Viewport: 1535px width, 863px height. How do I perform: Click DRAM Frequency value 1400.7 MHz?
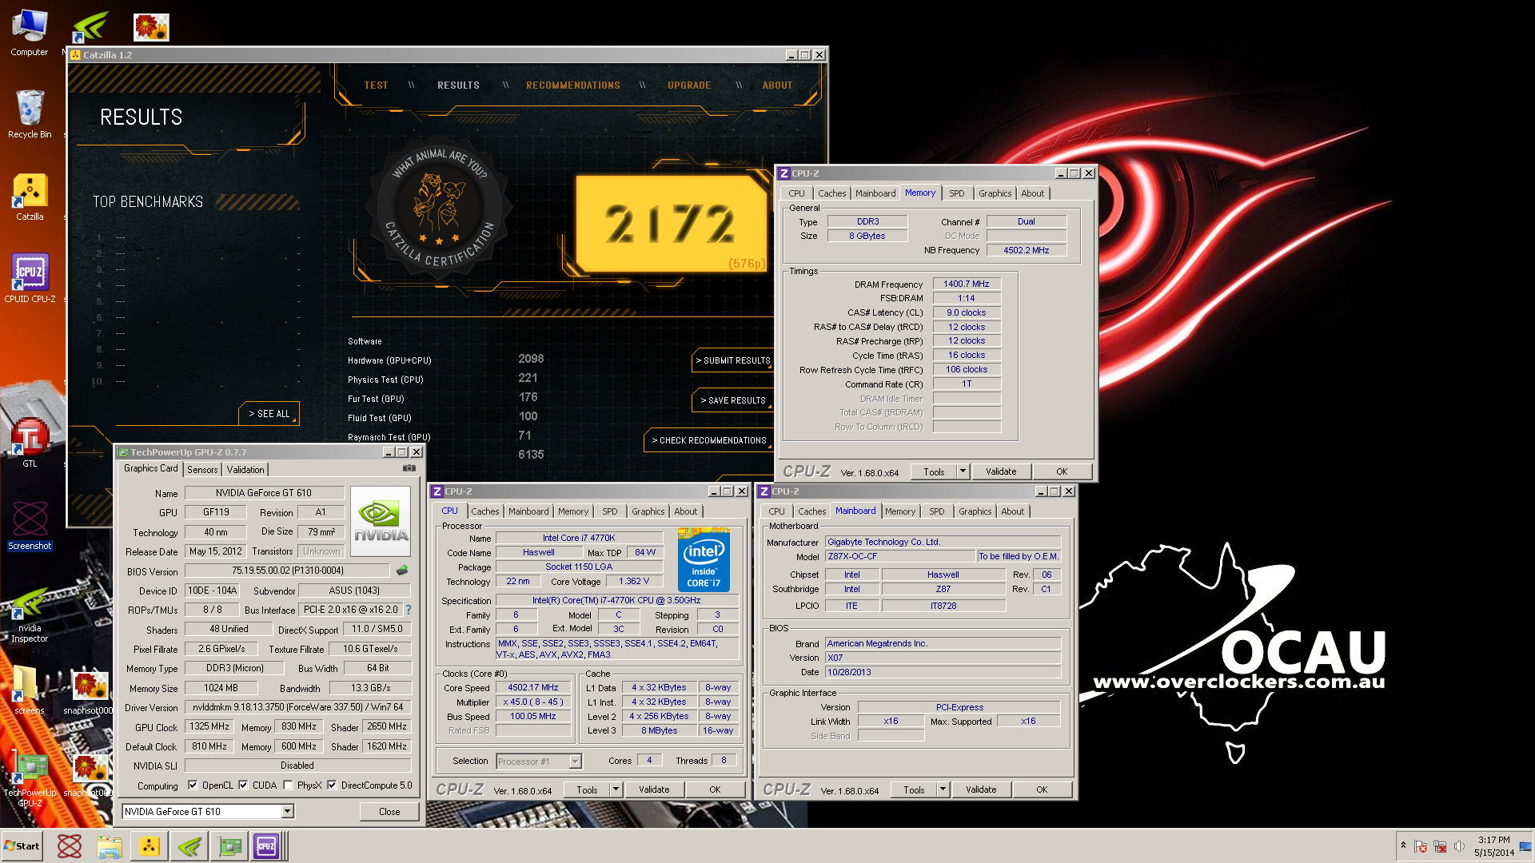click(966, 284)
